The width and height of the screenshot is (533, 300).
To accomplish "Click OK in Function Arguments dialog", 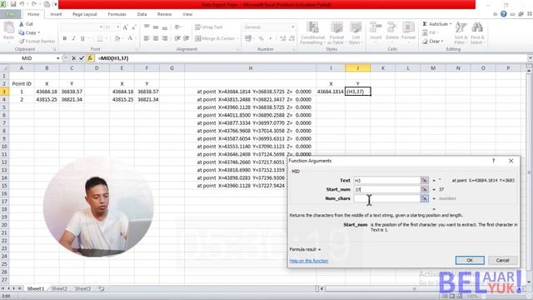I will (470, 260).
